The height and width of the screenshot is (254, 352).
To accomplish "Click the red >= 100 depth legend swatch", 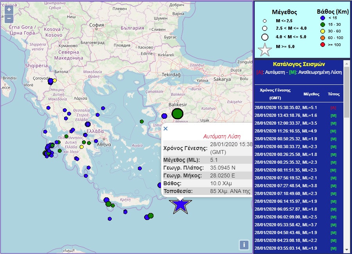I will 322,45.
